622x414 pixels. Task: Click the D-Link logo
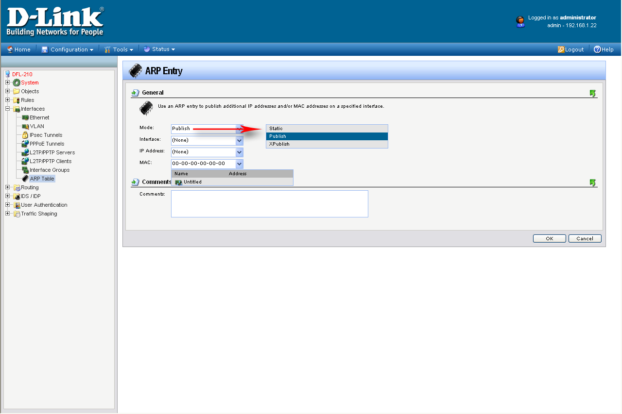(55, 22)
